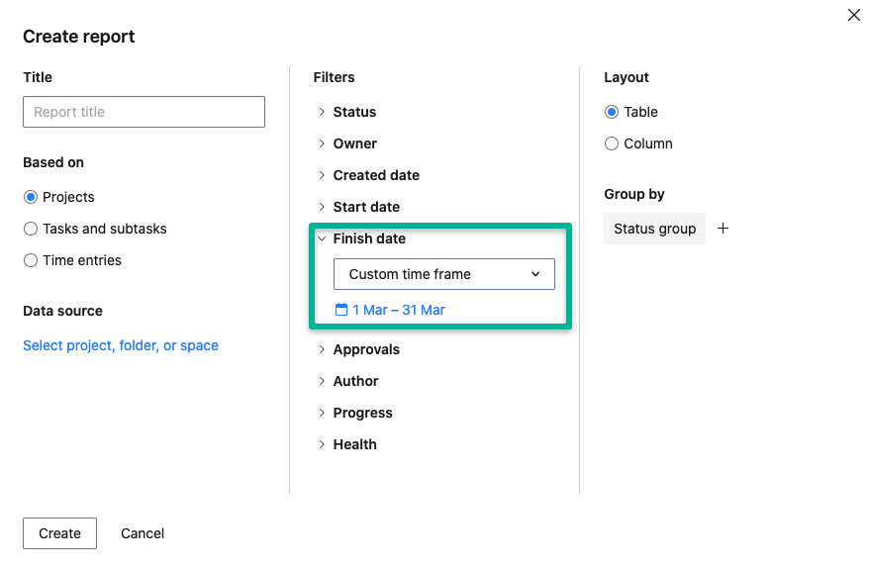Select Tasks and subtasks option
The image size is (869, 569).
pos(30,229)
